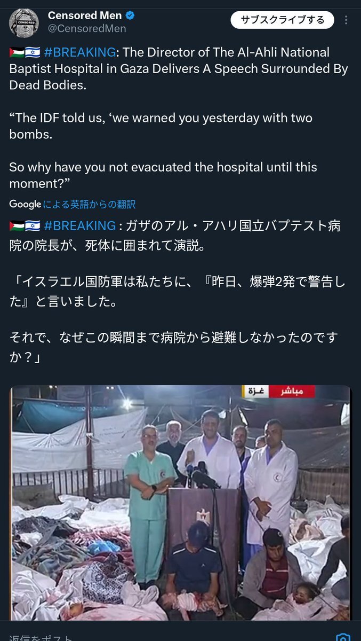Tap the flag emojis in the English post
The width and height of the screenshot is (361, 641).
[x=25, y=52]
